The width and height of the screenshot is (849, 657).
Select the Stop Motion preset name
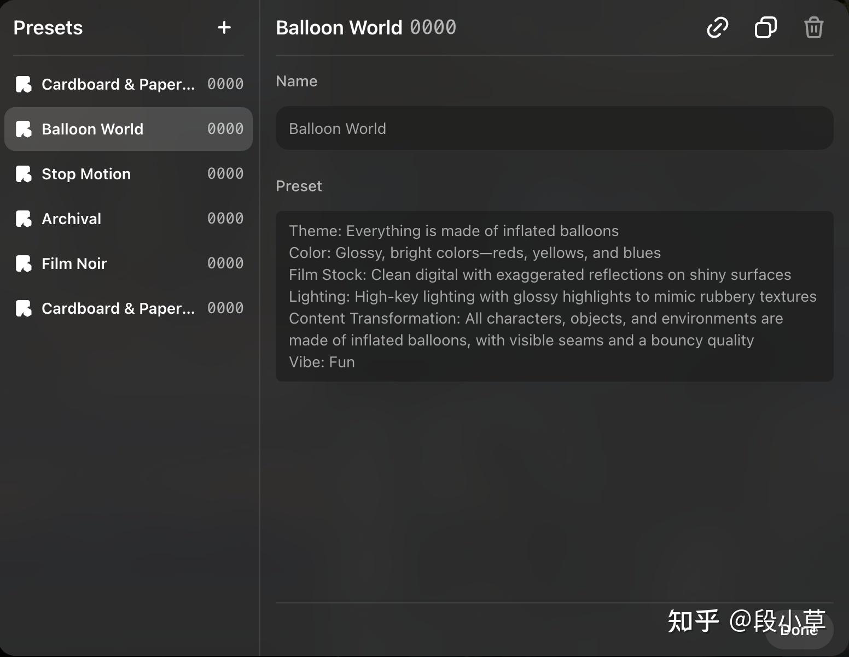[x=86, y=174]
